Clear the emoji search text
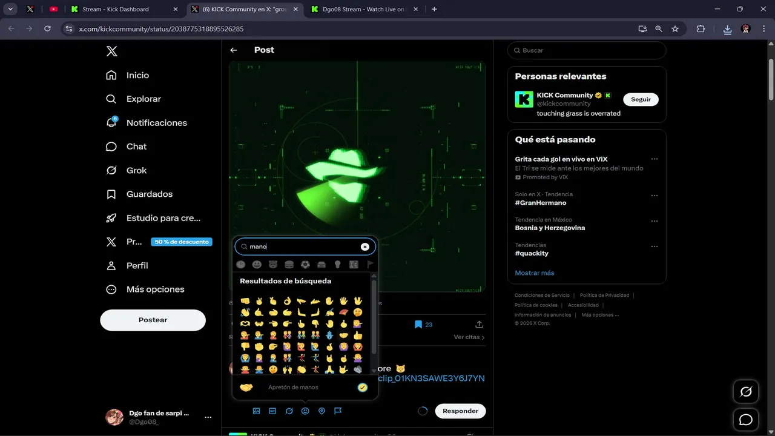This screenshot has height=436, width=775. coord(365,246)
